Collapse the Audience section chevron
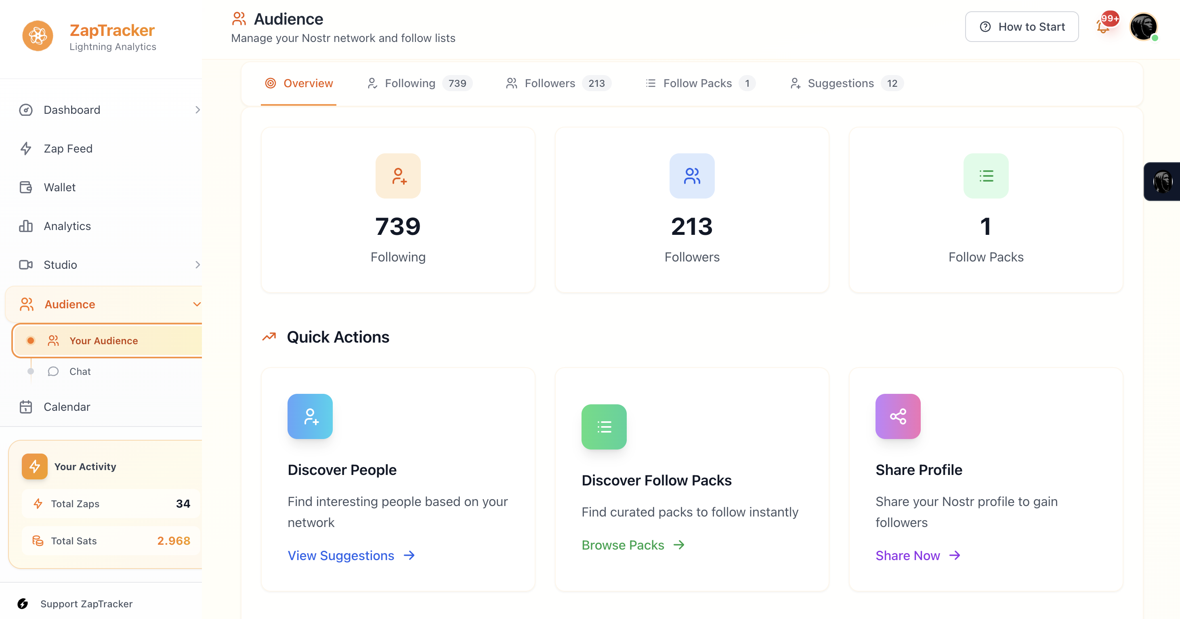1180x619 pixels. tap(197, 304)
